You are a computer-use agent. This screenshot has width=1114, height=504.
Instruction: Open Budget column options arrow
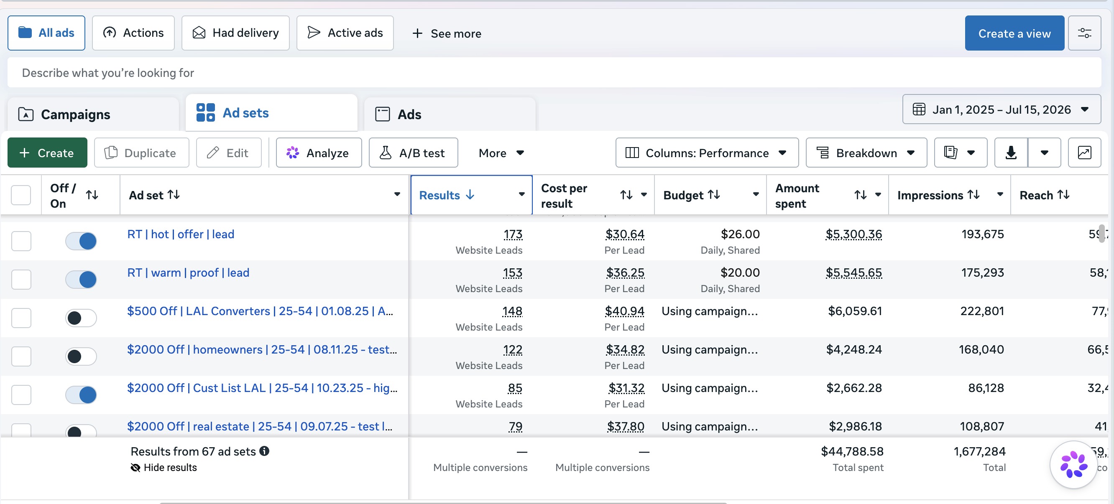(x=756, y=194)
